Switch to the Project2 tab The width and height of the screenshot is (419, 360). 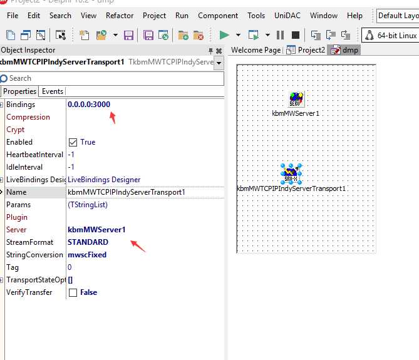coord(306,50)
